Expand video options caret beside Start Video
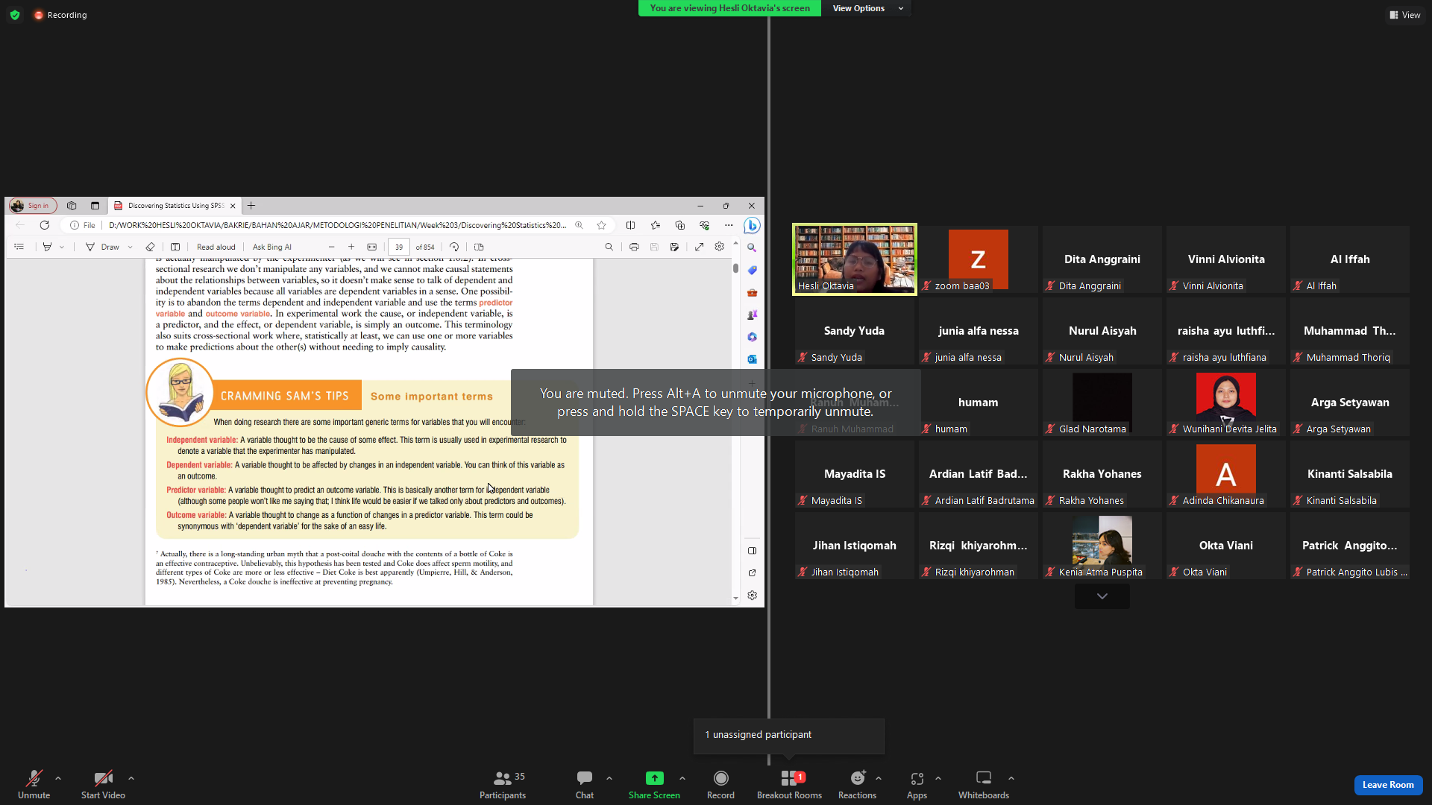 tap(131, 778)
